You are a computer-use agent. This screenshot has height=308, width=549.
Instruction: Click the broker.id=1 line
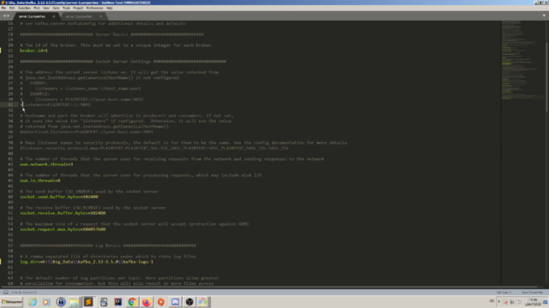33,50
